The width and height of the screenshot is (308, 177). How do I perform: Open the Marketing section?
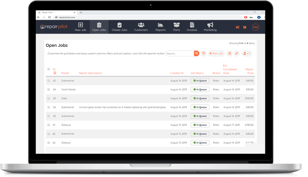point(210,27)
